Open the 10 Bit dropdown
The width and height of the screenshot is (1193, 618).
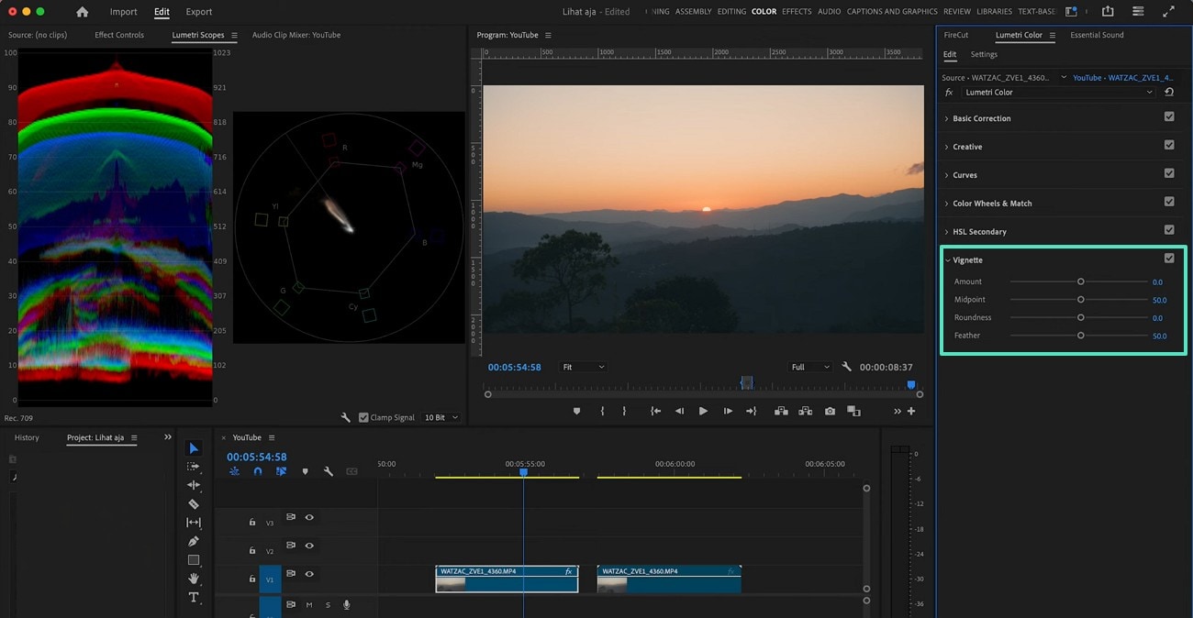pyautogui.click(x=440, y=417)
